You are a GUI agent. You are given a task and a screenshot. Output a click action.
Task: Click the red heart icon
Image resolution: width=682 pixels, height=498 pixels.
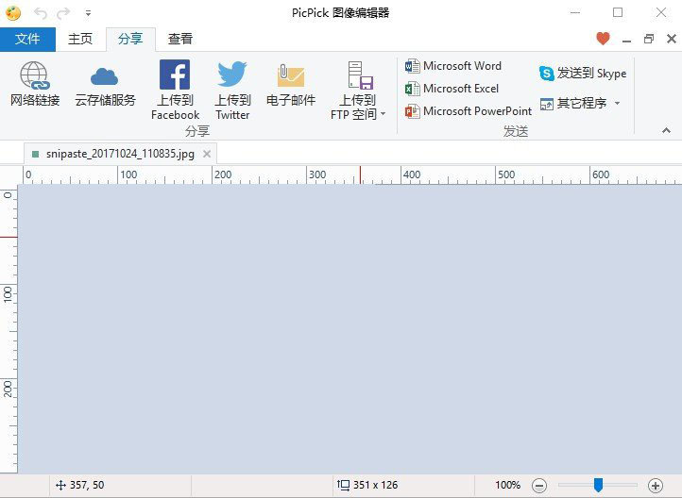(603, 39)
